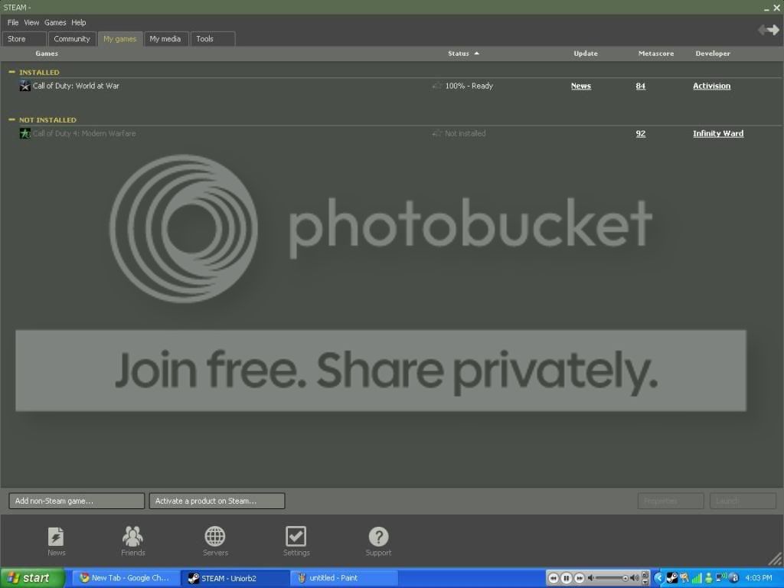The width and height of the screenshot is (784, 588).
Task: Open the Games menu
Action: click(55, 22)
